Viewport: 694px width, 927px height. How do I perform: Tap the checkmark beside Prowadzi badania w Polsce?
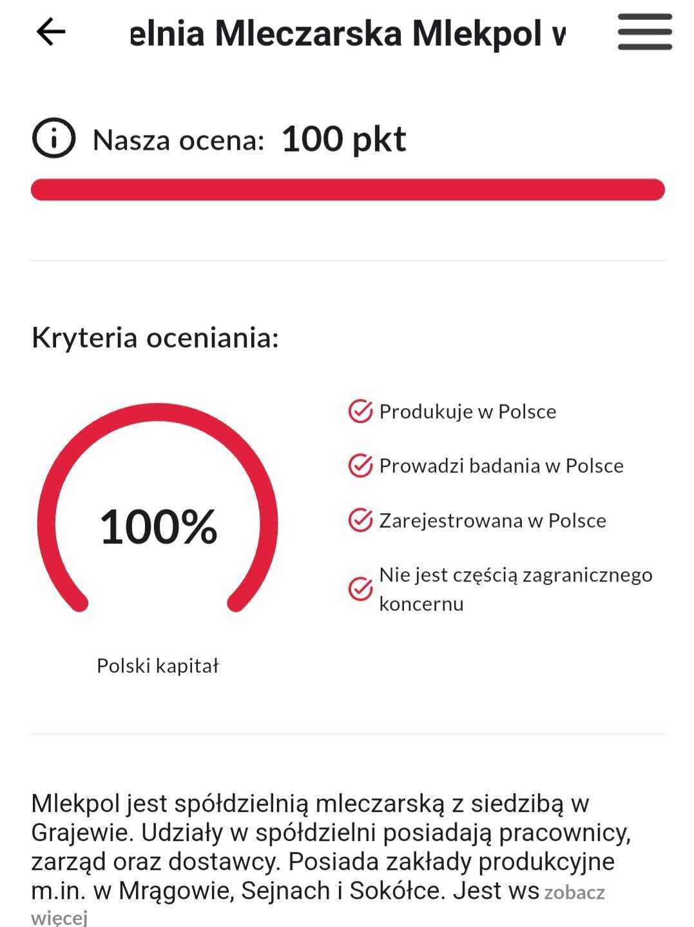tap(361, 464)
